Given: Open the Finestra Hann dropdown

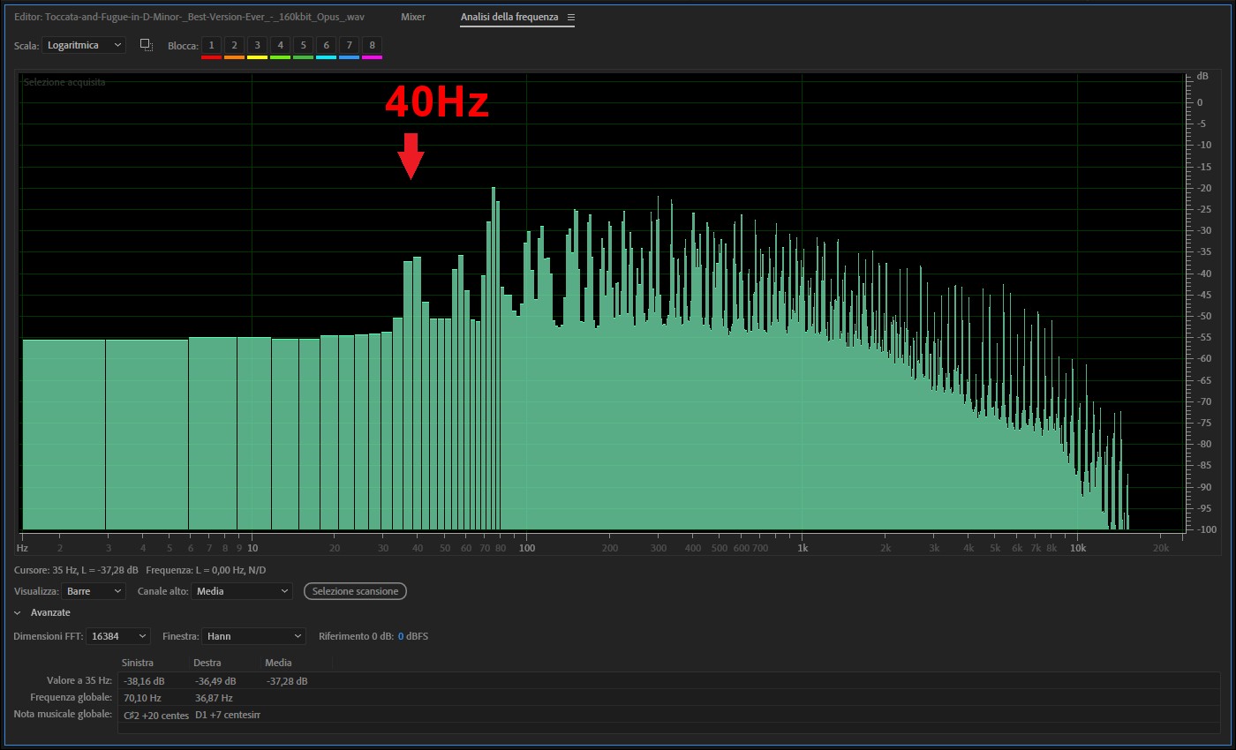Looking at the screenshot, I should point(253,636).
